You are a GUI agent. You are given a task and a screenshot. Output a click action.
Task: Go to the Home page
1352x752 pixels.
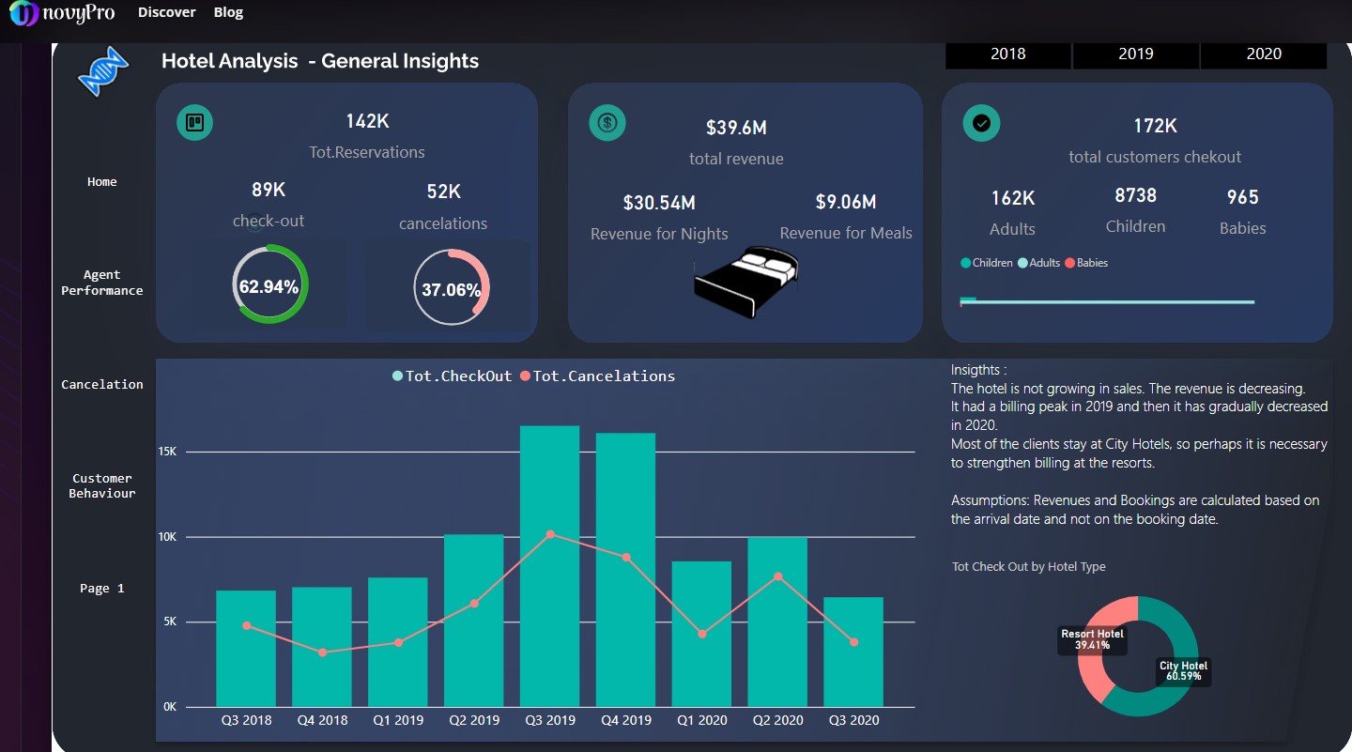point(102,182)
